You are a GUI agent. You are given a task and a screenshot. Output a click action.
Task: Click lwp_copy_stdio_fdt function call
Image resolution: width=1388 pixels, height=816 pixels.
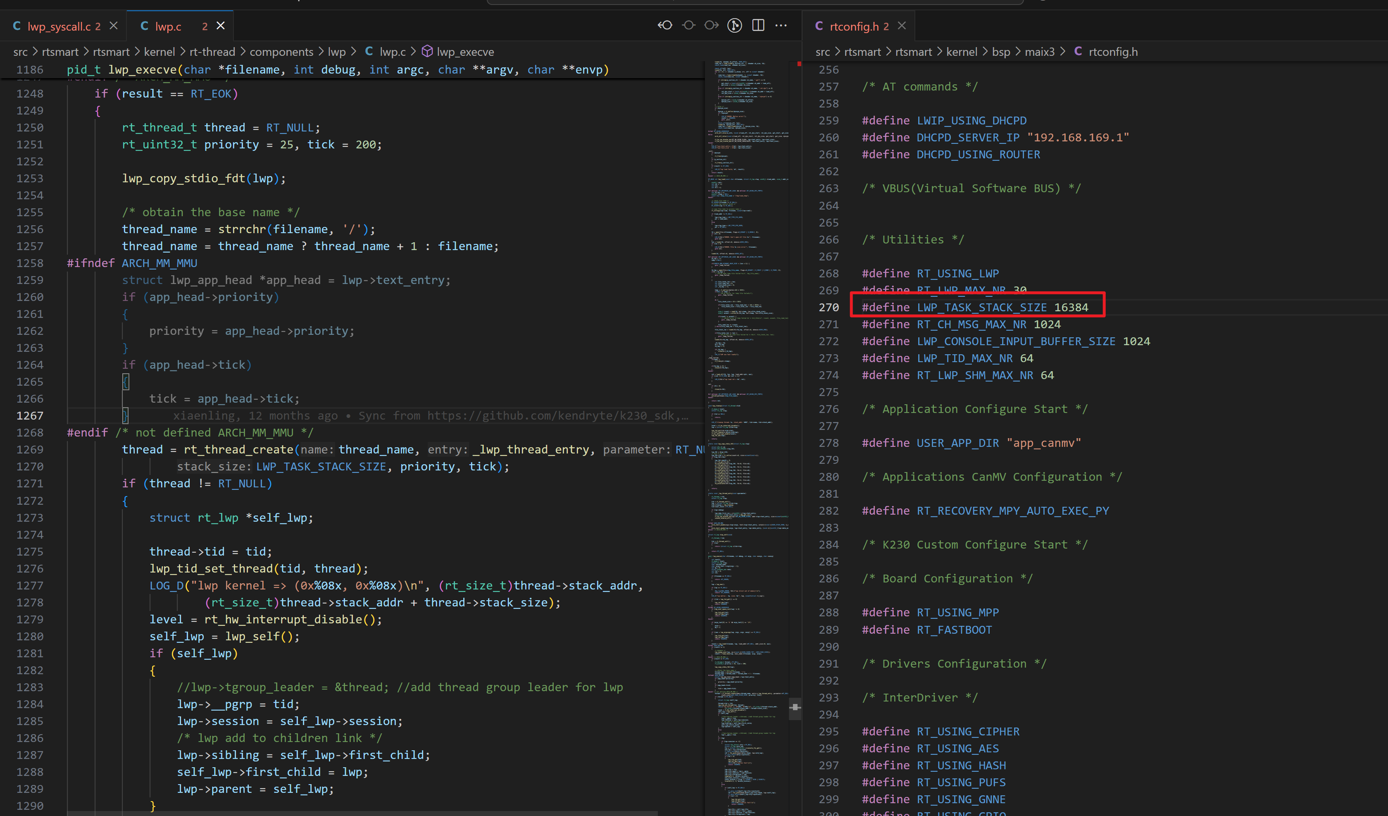point(183,179)
